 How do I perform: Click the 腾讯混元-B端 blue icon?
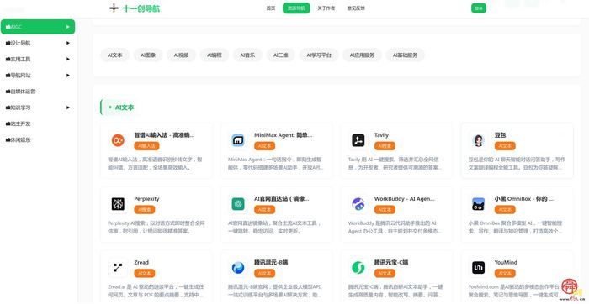click(238, 268)
